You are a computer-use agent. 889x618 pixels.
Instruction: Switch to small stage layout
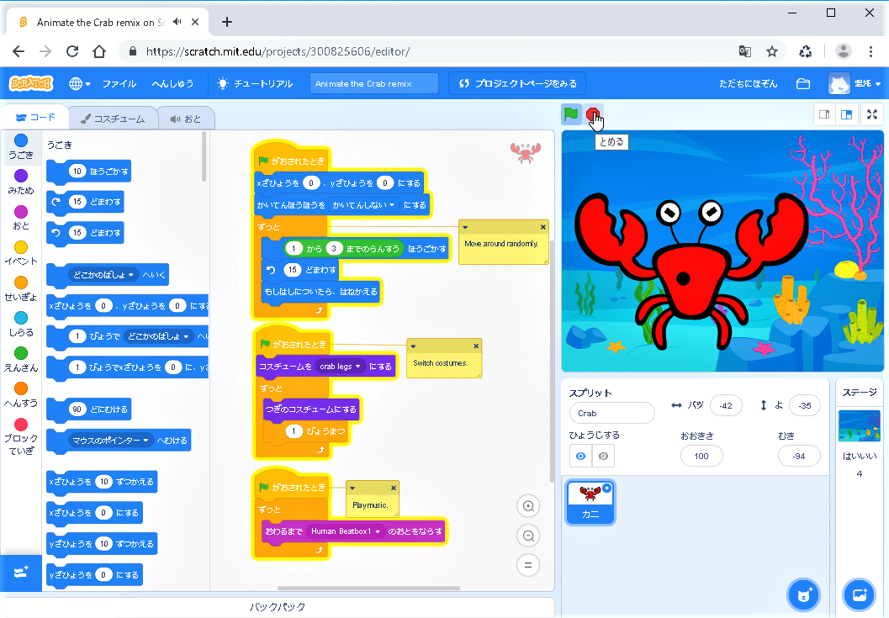pyautogui.click(x=824, y=114)
